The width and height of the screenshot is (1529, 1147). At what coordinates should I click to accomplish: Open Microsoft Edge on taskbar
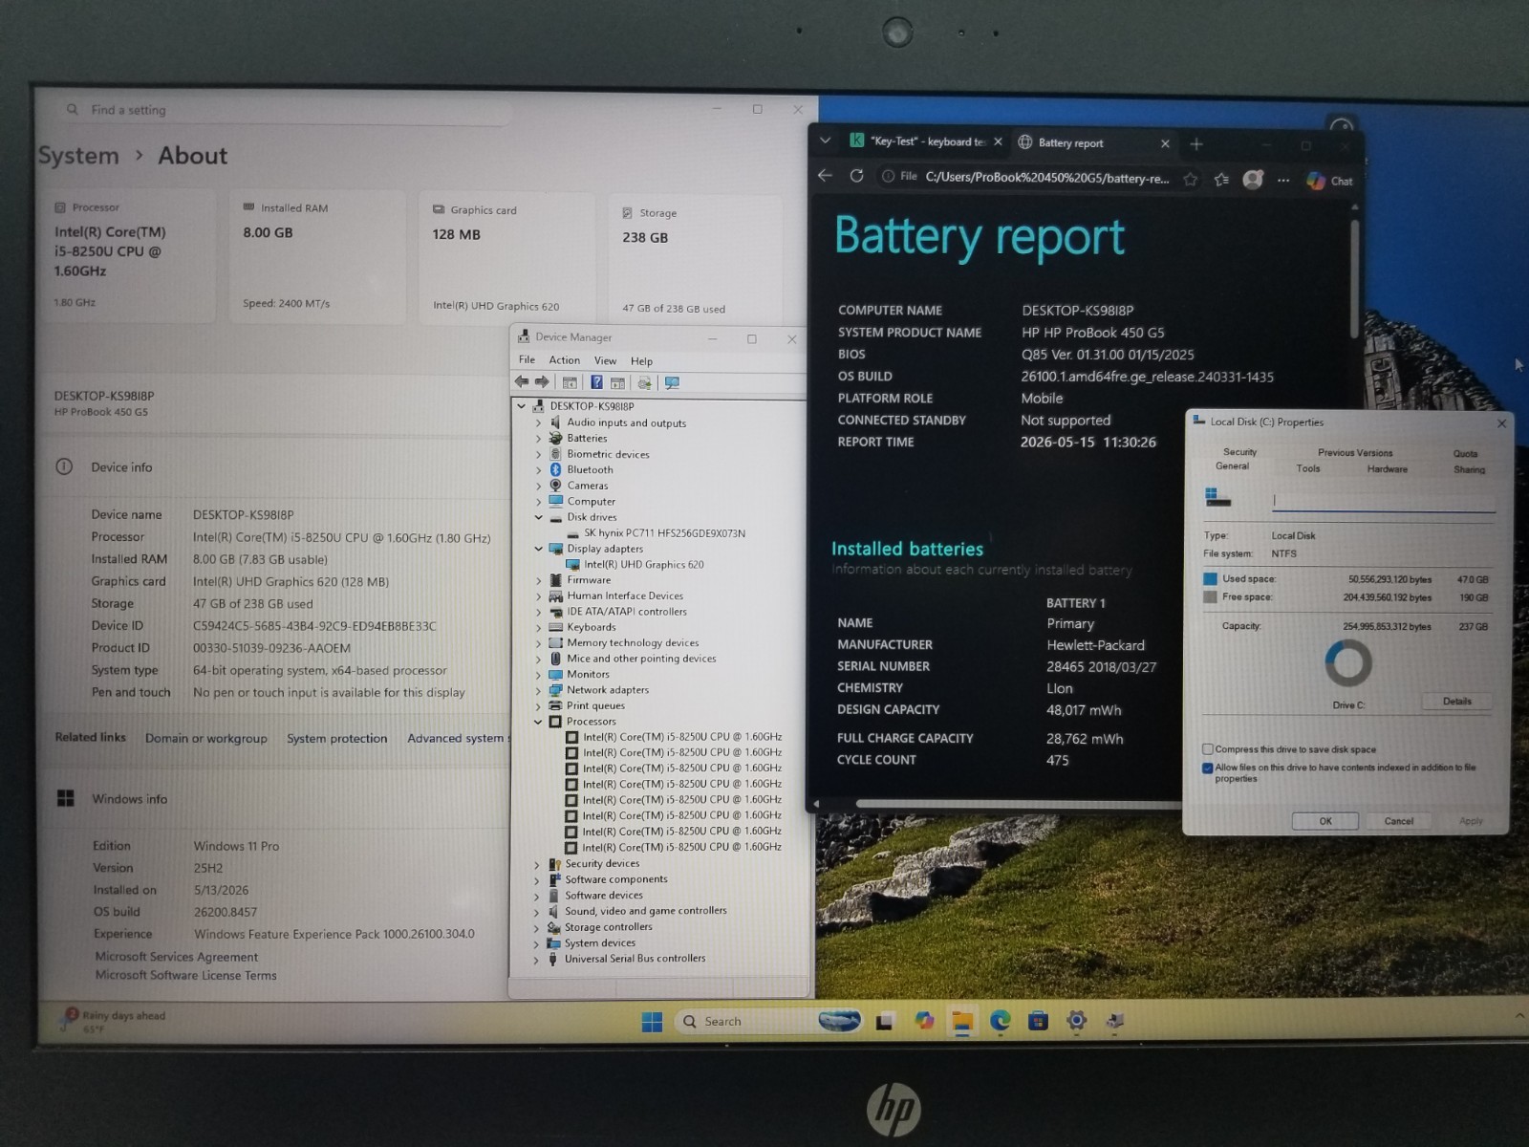coord(1000,1021)
